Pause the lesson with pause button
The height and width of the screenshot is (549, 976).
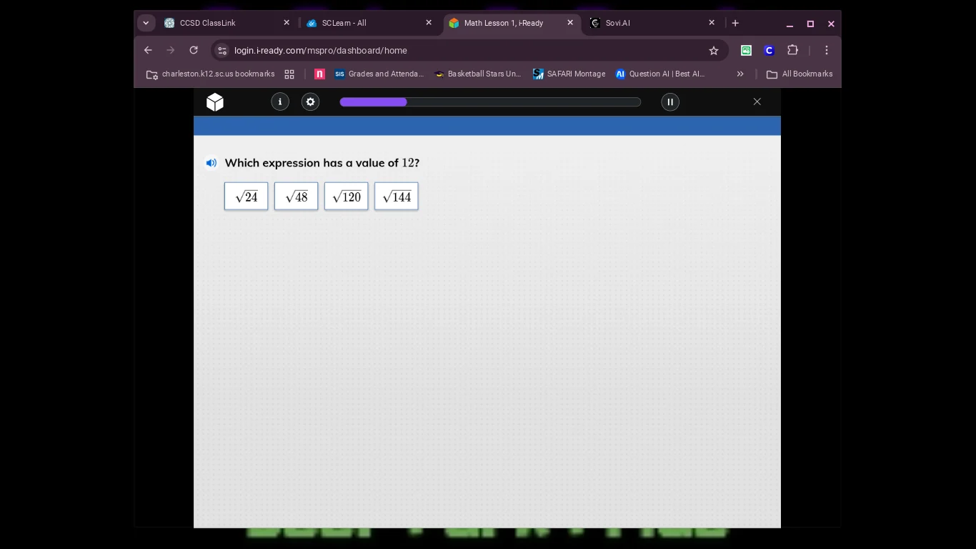tap(670, 102)
